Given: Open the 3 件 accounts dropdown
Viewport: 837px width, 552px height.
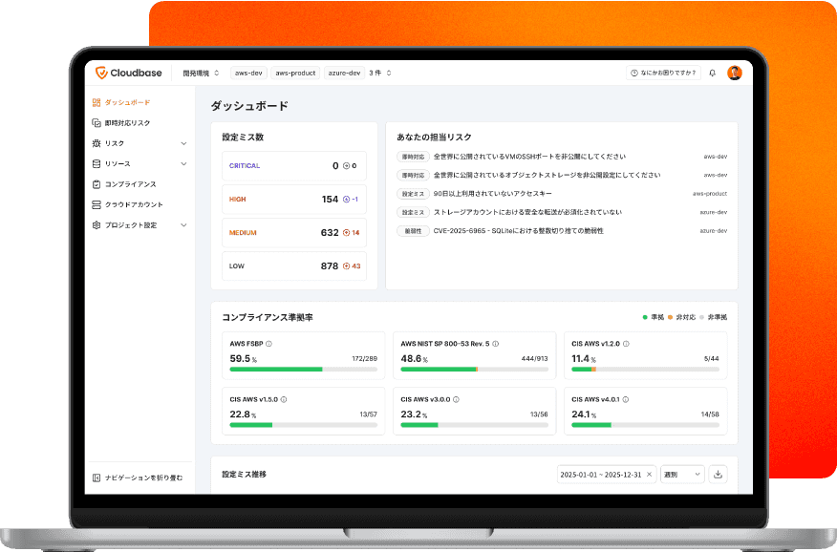Looking at the screenshot, I should tap(380, 74).
